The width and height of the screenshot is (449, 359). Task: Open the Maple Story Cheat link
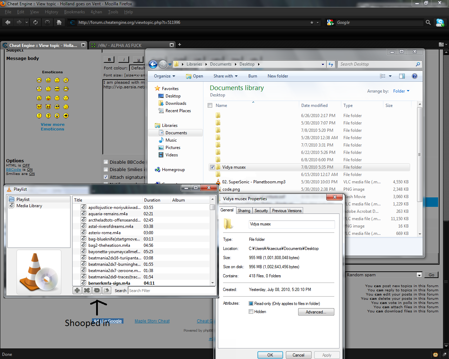[x=152, y=321]
